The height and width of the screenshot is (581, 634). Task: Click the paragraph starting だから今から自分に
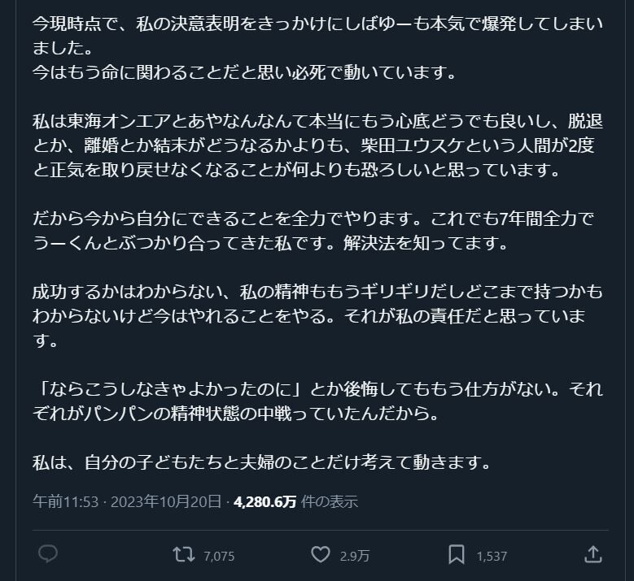click(x=317, y=231)
